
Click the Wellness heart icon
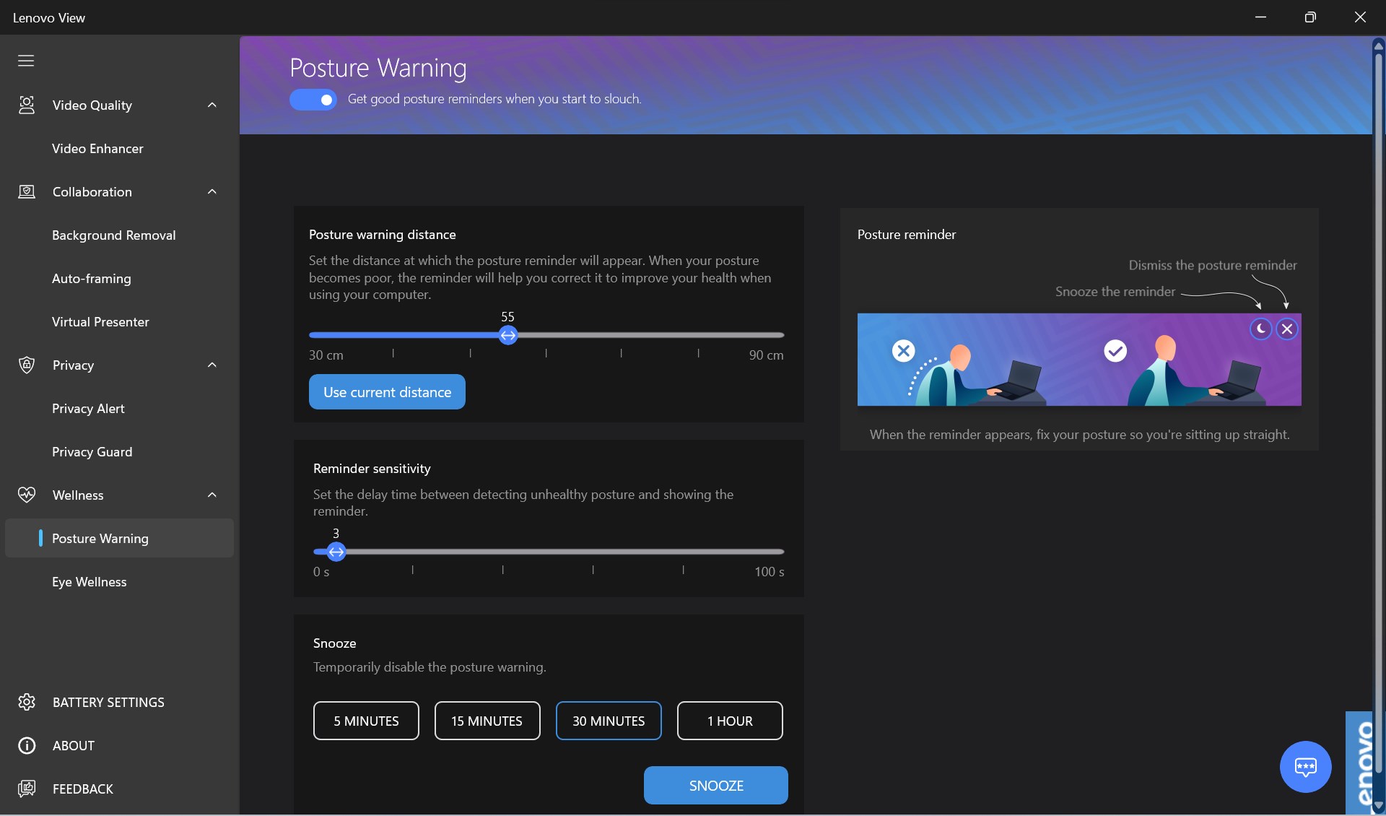tap(27, 495)
